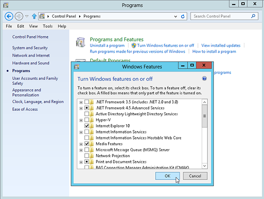Viewport: 264px width, 199px height.
Task: Enable the Hyper-V checkbox
Action: pos(86,120)
